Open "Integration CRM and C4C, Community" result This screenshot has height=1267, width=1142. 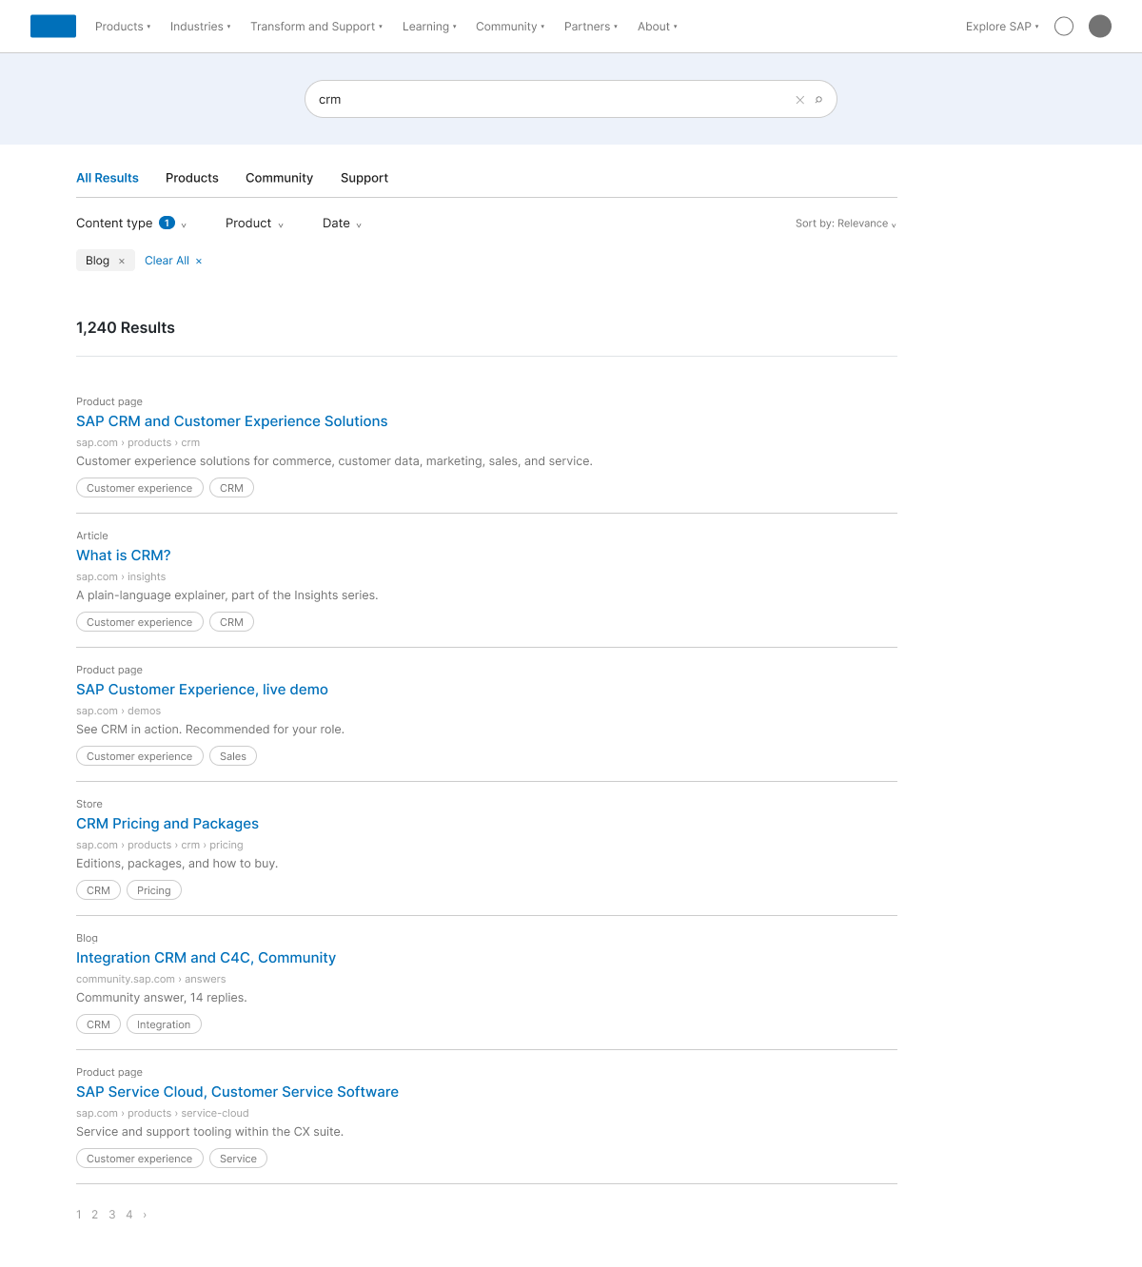(206, 958)
